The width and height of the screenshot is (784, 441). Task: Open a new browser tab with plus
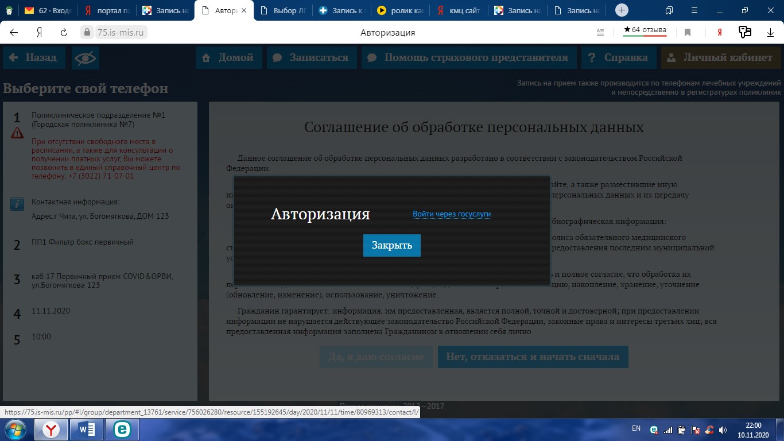click(x=622, y=10)
